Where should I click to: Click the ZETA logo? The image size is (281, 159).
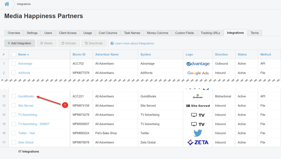(x=198, y=142)
